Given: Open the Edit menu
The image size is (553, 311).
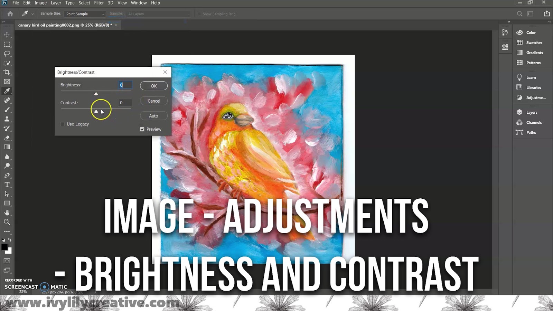Looking at the screenshot, I should tap(27, 3).
